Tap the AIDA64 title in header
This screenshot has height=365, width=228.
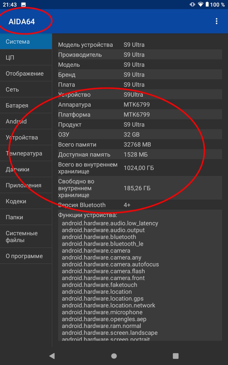point(22,22)
